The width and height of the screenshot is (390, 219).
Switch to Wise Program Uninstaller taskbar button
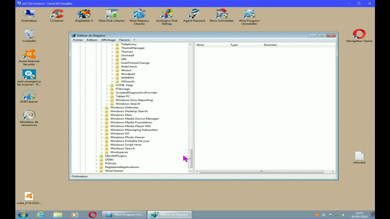(124, 214)
